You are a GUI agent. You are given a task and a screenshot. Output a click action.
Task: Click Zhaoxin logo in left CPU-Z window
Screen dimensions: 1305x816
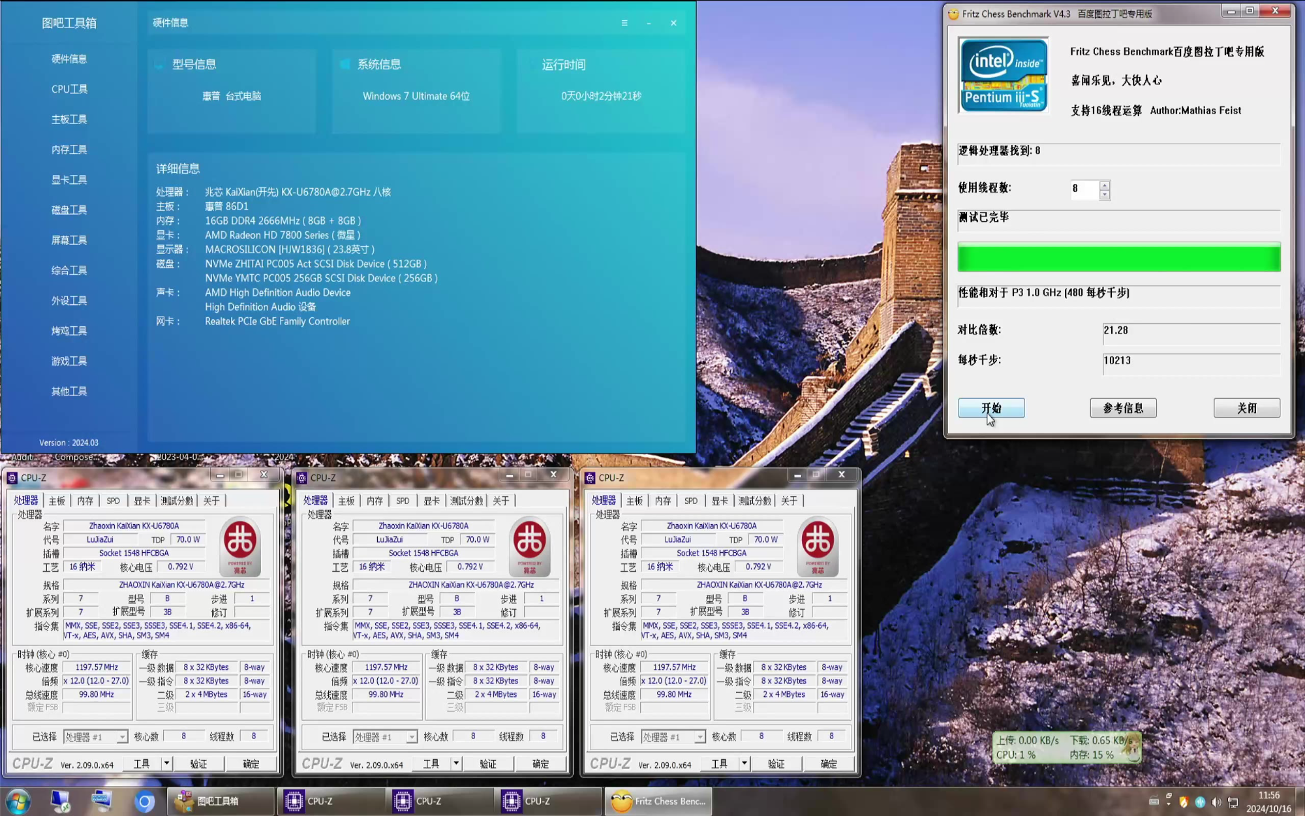(x=240, y=546)
